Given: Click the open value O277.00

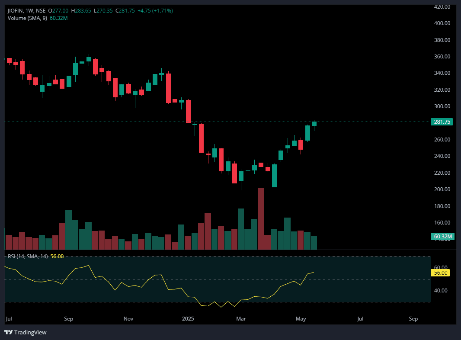Looking at the screenshot, I should [58, 10].
